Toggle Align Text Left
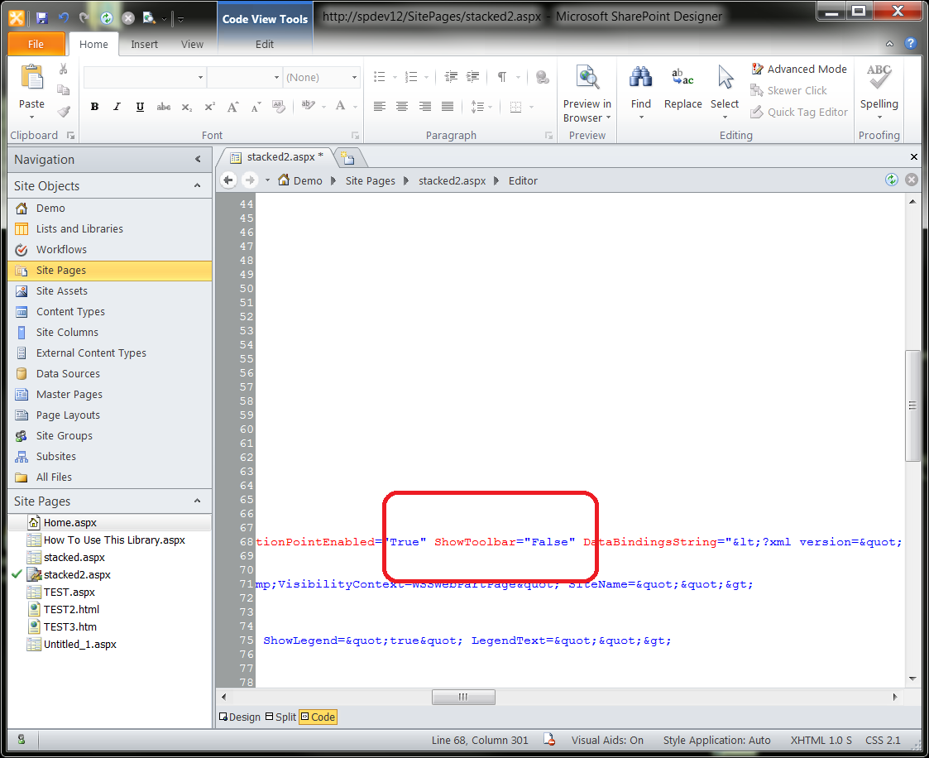This screenshot has height=758, width=929. click(x=380, y=107)
